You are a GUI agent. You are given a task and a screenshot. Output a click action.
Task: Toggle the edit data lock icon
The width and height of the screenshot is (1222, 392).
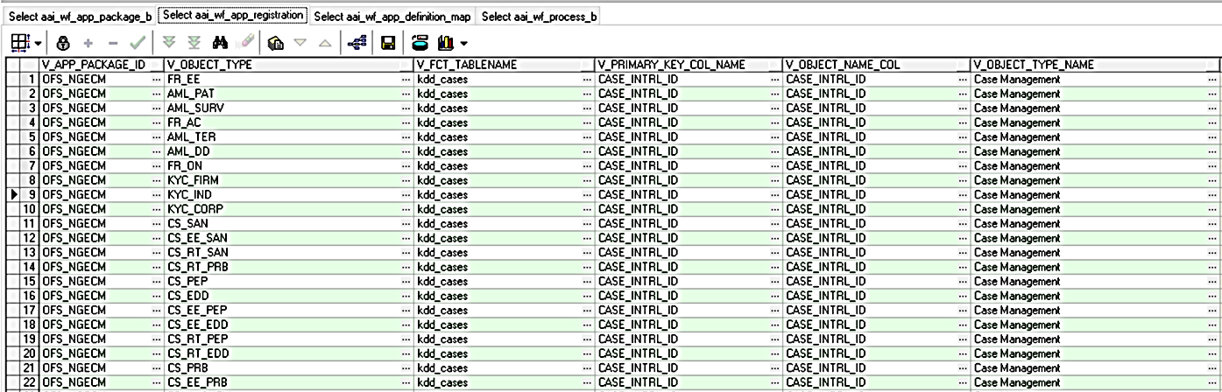click(x=63, y=42)
